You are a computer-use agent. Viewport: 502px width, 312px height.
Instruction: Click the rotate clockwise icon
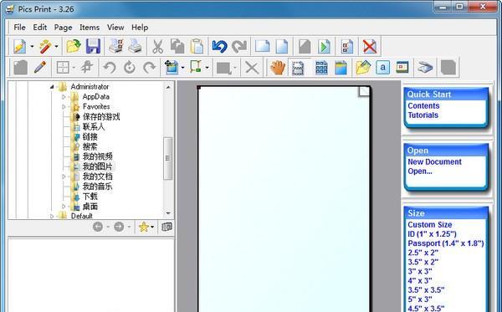click(x=150, y=68)
